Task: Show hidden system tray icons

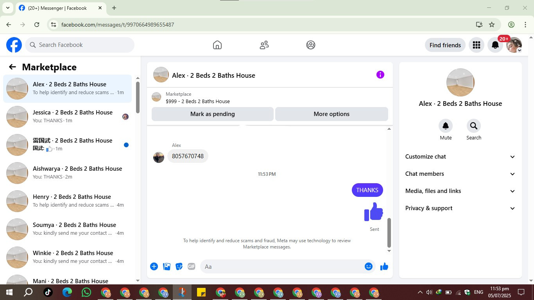Action: point(420,292)
